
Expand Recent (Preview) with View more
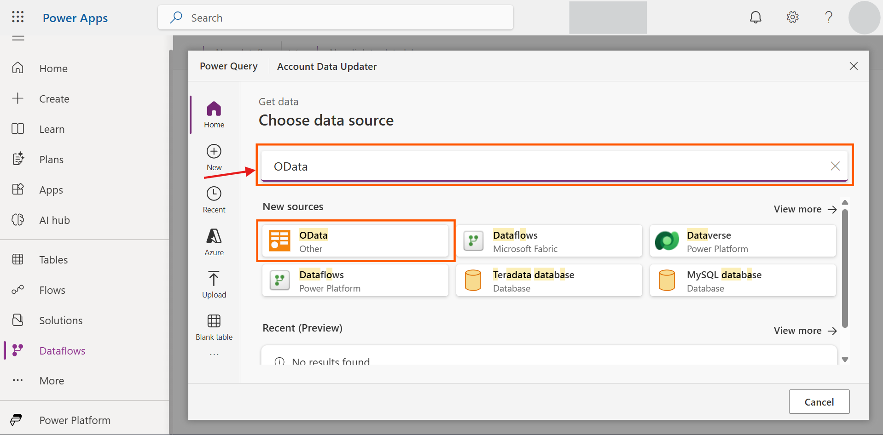tap(805, 331)
